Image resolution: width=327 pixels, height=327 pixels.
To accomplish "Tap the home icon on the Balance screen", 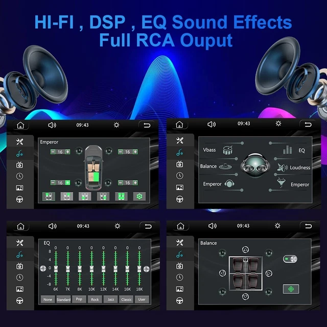I will (x=180, y=226).
